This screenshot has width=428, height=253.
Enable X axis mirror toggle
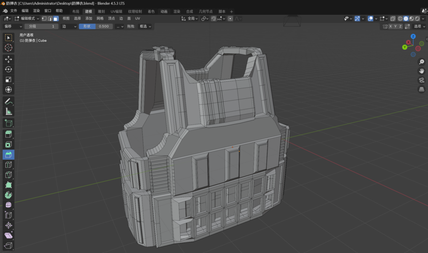click(392, 26)
